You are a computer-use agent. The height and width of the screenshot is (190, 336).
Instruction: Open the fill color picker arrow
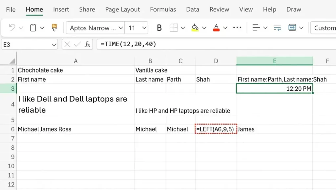[204, 28]
